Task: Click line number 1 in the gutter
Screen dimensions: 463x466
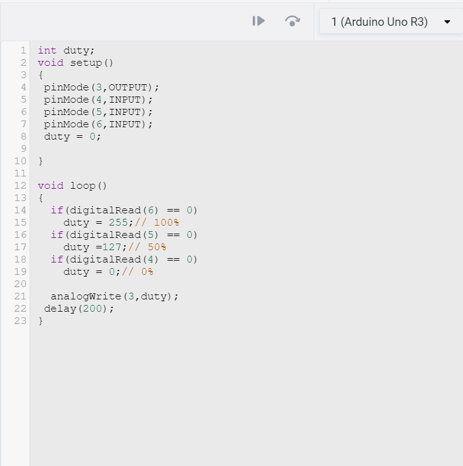Action: 23,50
